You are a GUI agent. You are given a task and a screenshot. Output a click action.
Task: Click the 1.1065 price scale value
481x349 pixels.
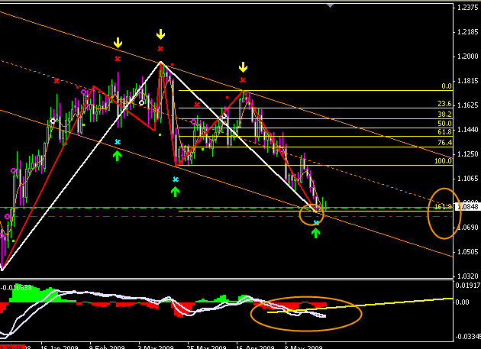(x=467, y=179)
